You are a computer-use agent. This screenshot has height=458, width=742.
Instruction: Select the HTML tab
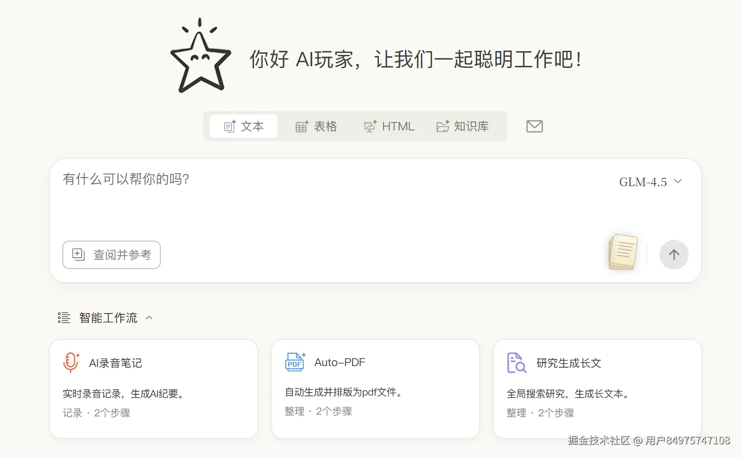[x=389, y=126]
